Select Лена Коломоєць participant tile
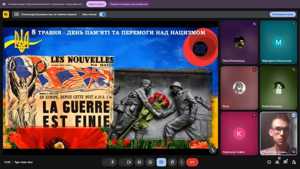This screenshot has height=169, width=300. tap(239, 42)
